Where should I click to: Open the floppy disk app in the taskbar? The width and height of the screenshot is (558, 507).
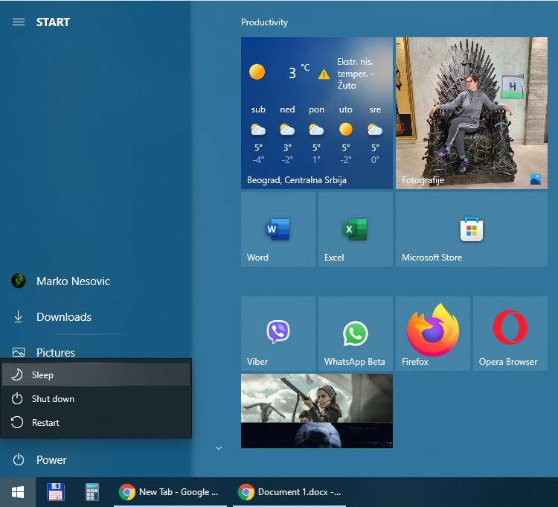coord(56,492)
